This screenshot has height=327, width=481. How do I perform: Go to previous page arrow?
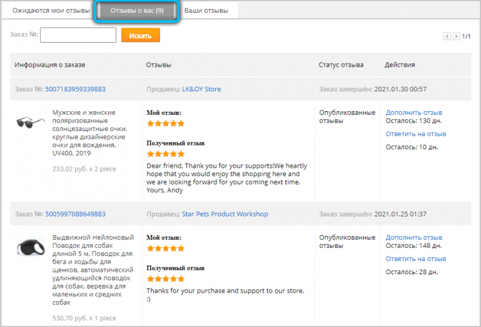[447, 36]
